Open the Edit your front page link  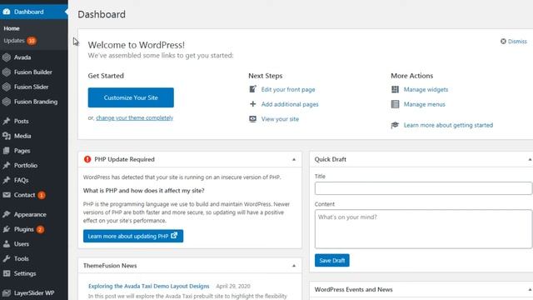tap(288, 89)
